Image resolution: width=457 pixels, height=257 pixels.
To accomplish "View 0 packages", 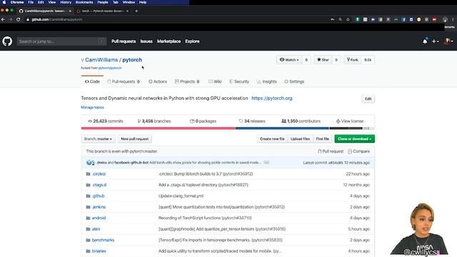I will coord(203,121).
